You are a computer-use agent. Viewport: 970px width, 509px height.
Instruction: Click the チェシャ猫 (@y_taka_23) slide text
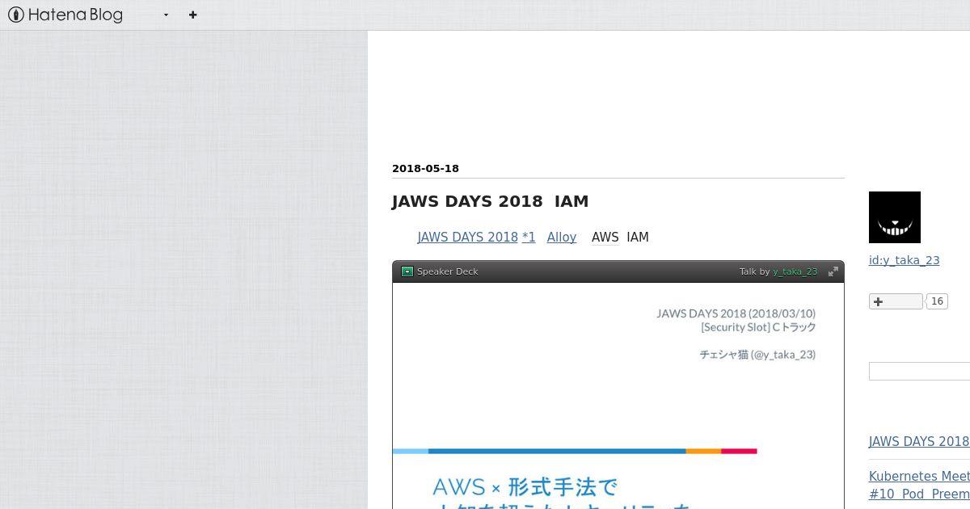click(x=757, y=355)
